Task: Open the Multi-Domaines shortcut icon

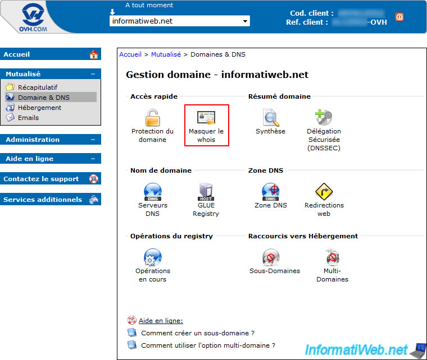Action: pyautogui.click(x=332, y=257)
